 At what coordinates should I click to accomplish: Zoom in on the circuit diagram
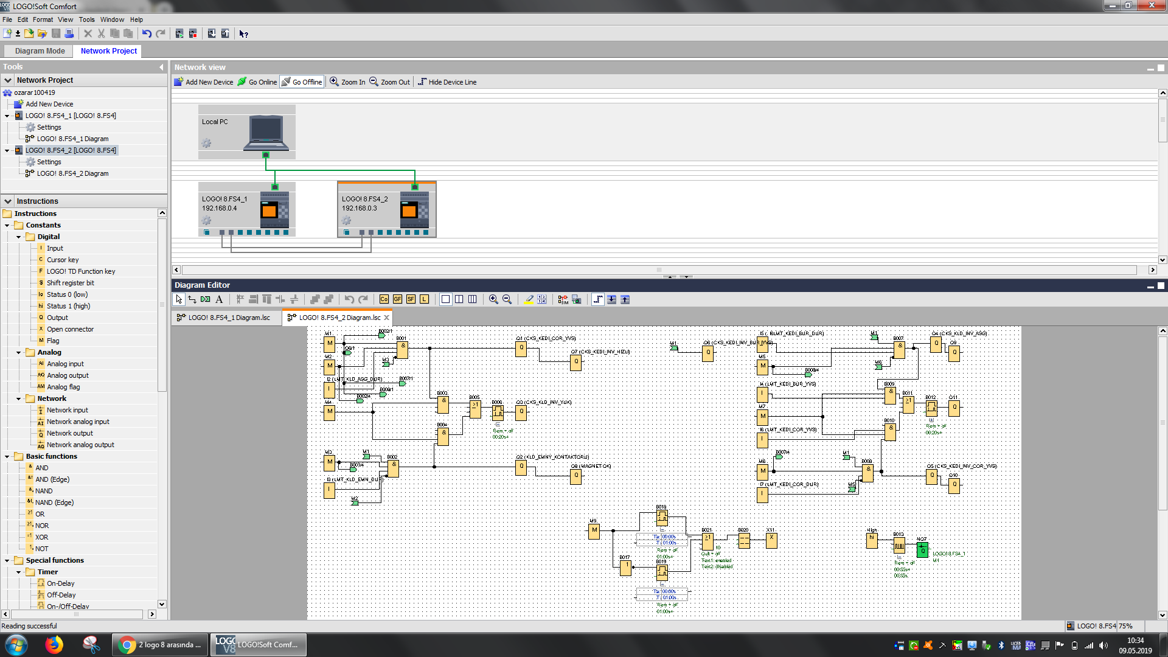click(493, 299)
